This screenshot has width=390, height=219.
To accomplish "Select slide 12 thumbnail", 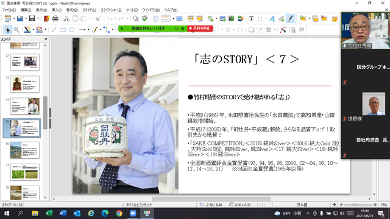I will 24,62.
